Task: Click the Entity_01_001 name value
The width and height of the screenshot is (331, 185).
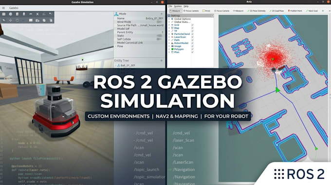Action: click(x=154, y=18)
